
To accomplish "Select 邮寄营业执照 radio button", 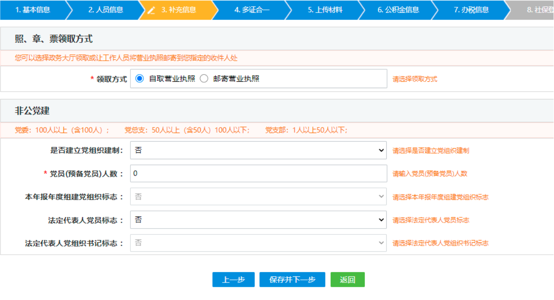I will click(x=204, y=78).
